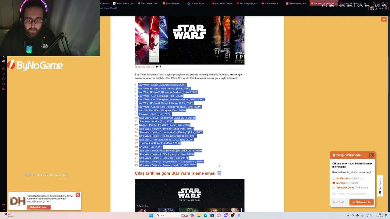Screen dimensions: 390x219
Task: Show hidden system tray icons
Action: tap(348, 215)
